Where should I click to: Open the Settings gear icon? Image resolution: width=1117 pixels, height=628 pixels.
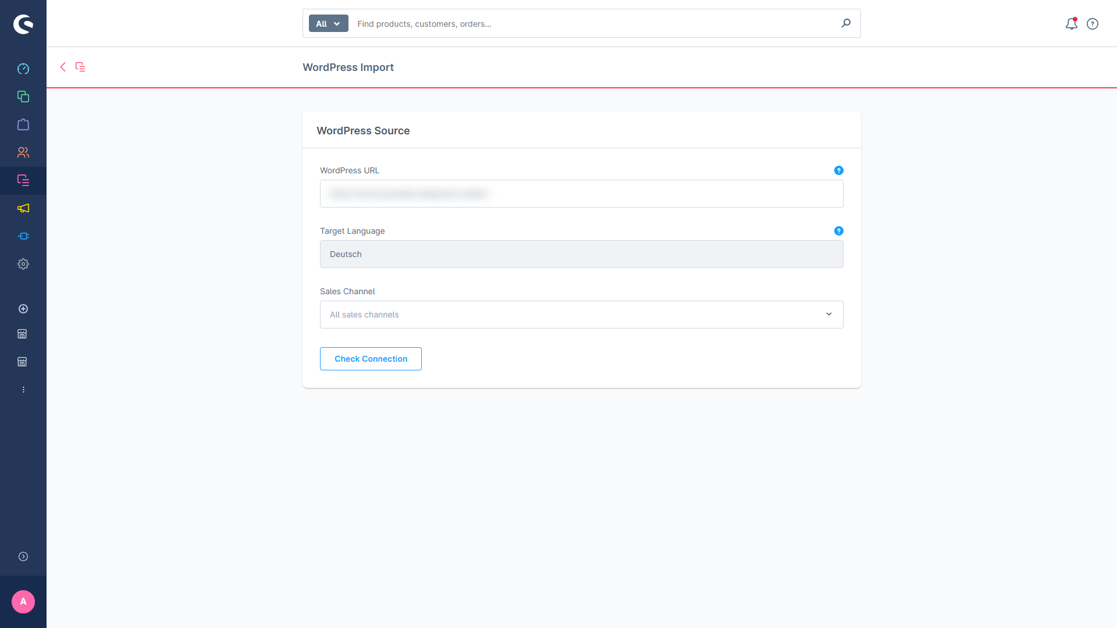tap(23, 264)
